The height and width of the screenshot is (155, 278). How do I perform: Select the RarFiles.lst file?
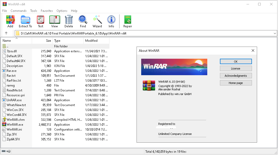14,81
